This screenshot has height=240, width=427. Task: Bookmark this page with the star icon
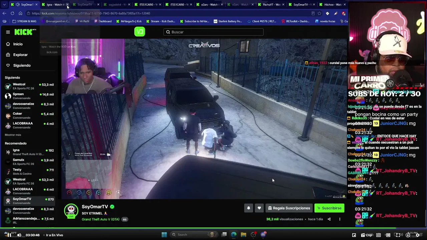click(x=319, y=13)
